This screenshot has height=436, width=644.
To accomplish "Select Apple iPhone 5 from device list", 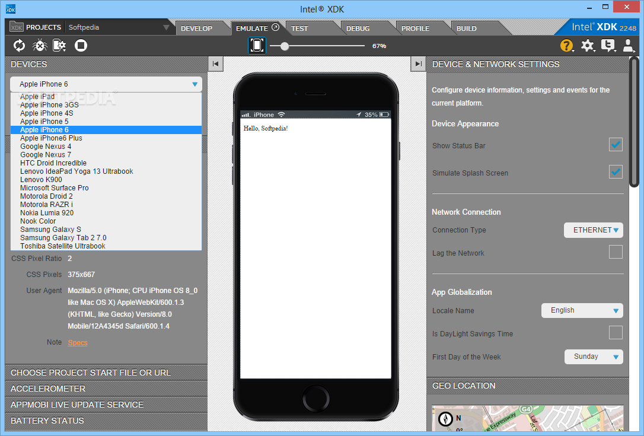I will coord(106,122).
